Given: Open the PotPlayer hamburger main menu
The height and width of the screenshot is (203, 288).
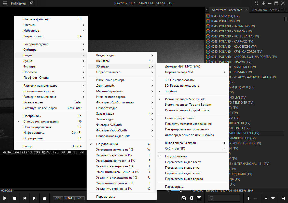Looking at the screenshot, I should [5, 3].
